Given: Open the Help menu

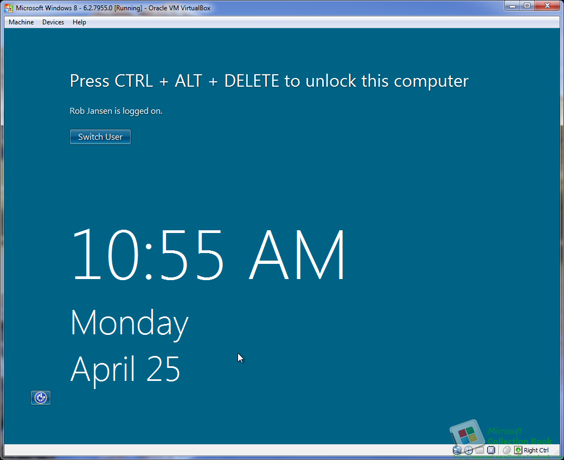Looking at the screenshot, I should click(x=79, y=22).
